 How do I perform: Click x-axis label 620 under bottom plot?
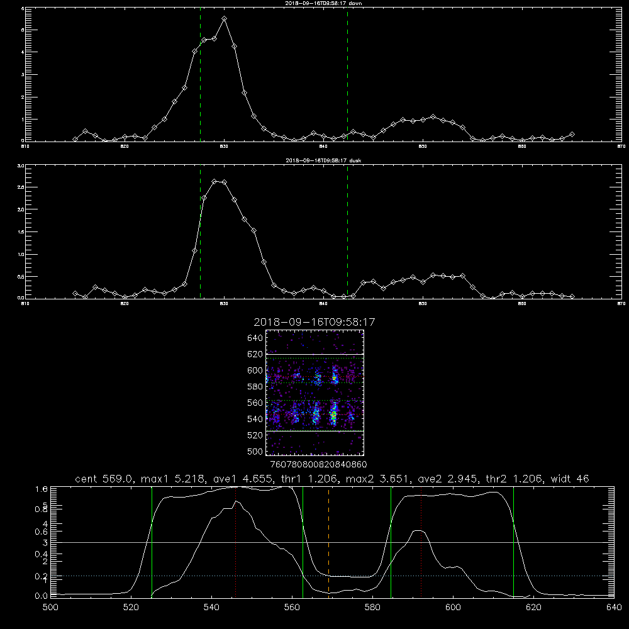[x=533, y=608]
